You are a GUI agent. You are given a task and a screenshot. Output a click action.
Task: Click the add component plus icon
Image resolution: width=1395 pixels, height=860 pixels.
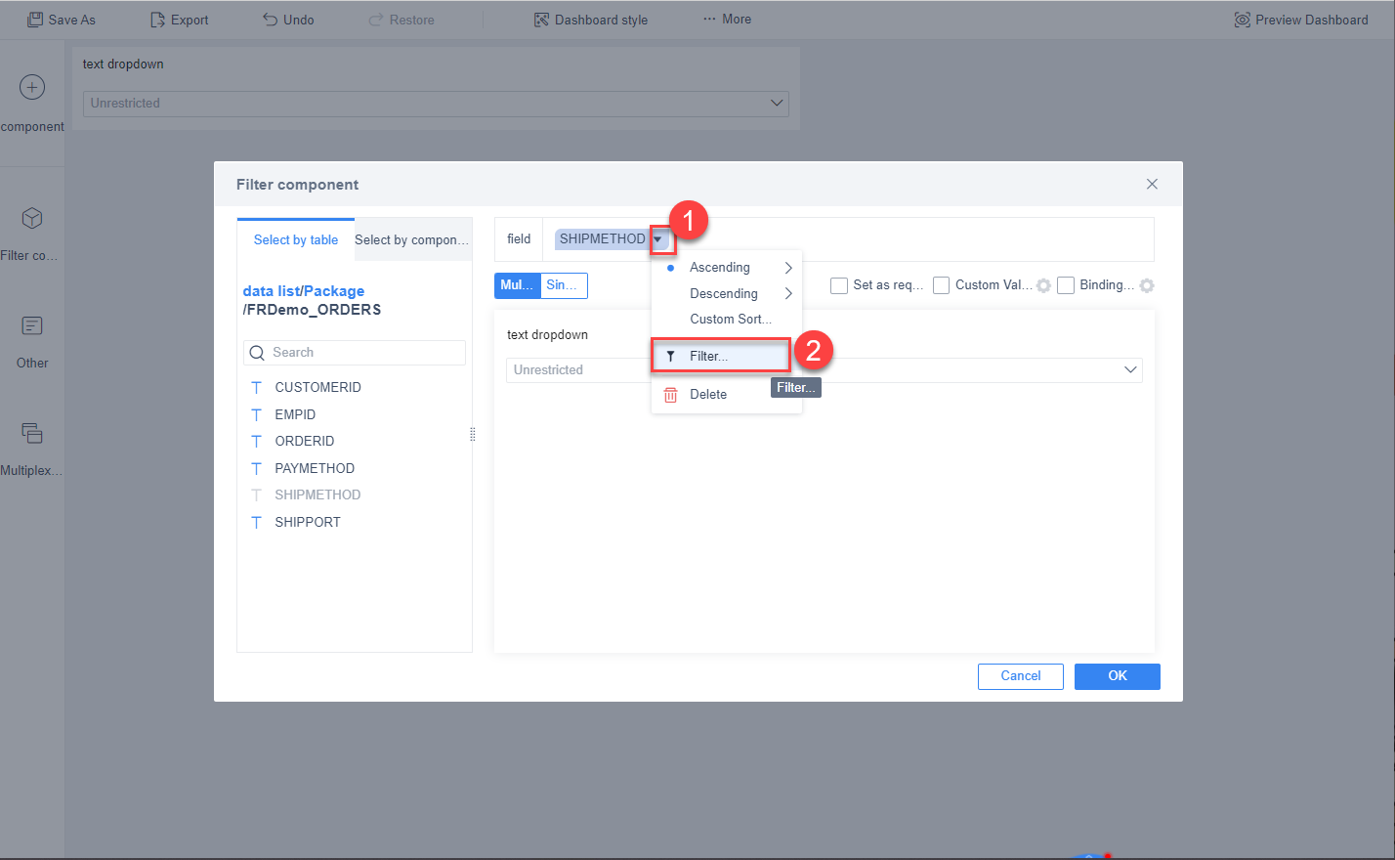(x=32, y=87)
